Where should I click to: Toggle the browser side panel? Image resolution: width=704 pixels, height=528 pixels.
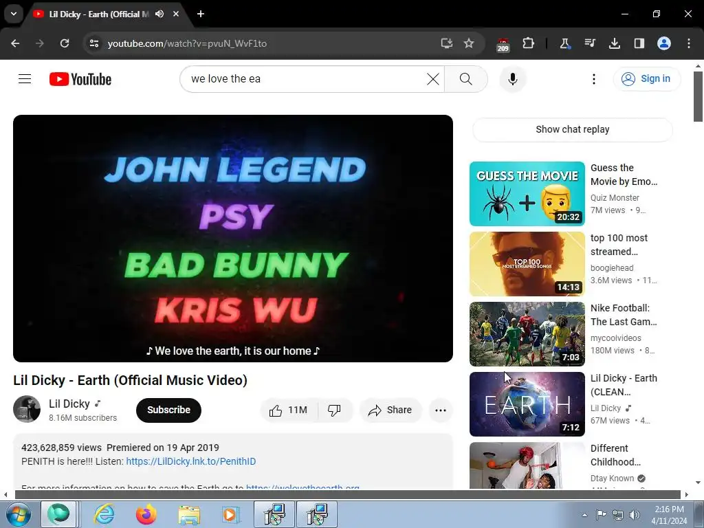point(639,43)
